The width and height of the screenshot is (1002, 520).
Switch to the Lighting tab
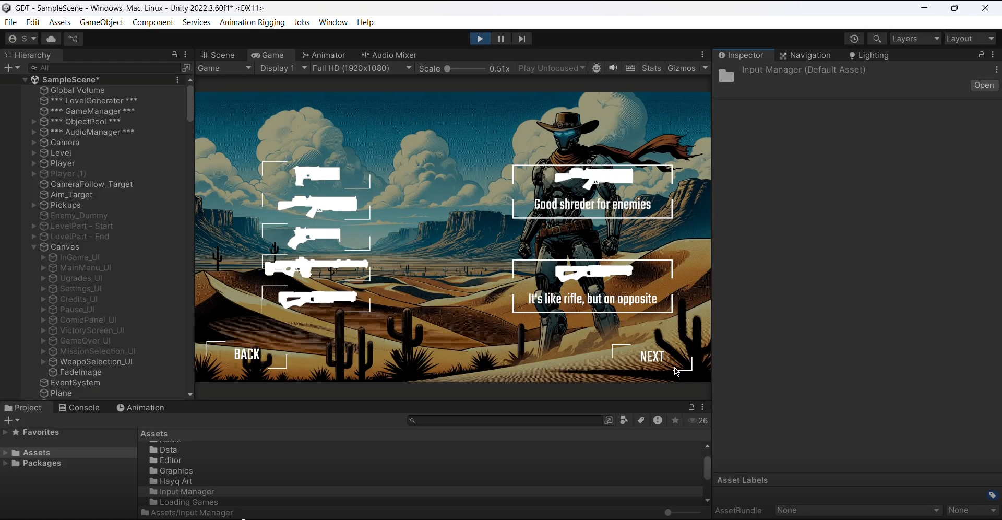pos(869,55)
